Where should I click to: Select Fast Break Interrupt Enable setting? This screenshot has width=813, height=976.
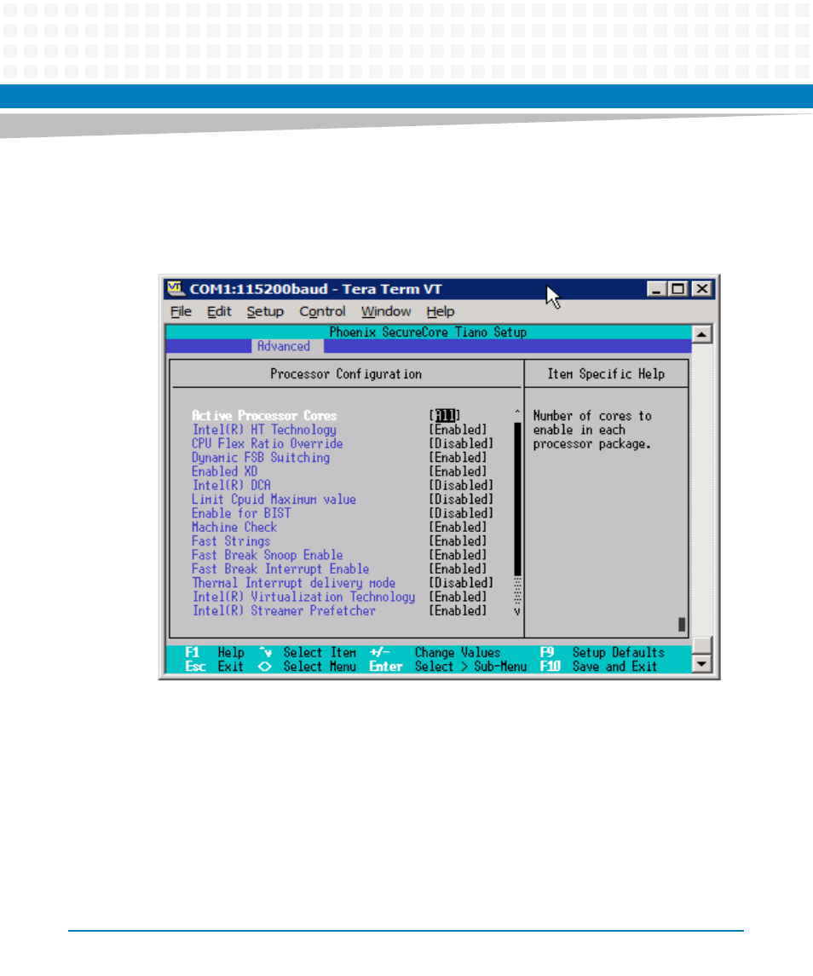[x=280, y=569]
